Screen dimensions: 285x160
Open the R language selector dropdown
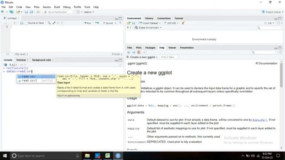coord(129,28)
